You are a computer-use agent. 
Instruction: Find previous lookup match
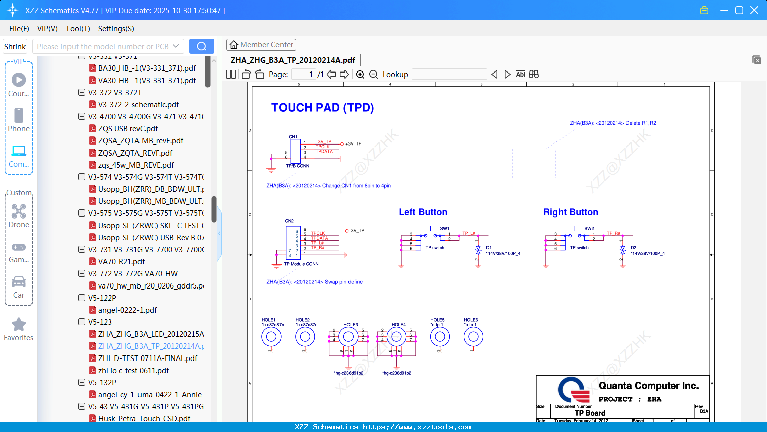[x=494, y=74]
